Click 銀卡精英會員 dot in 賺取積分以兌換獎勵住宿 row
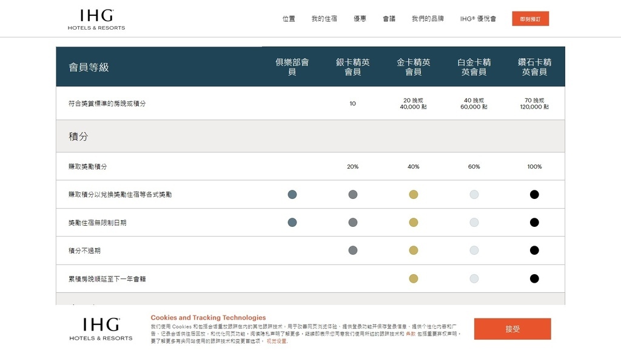Image resolution: width=621 pixels, height=353 pixels. click(353, 195)
